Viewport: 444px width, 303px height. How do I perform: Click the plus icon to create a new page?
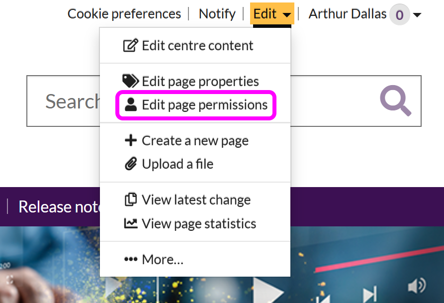130,141
